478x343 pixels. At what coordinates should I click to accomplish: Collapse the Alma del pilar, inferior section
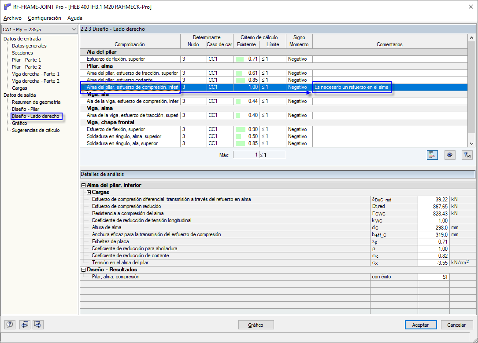[x=84, y=185]
